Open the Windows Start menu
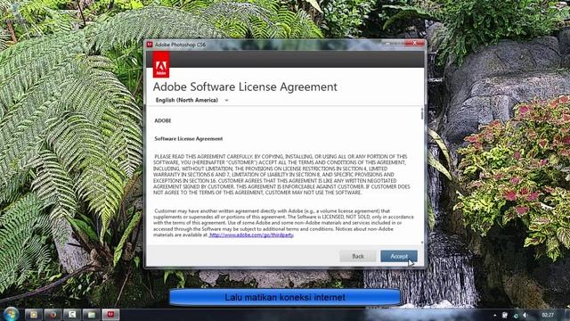Viewport: 570px width, 321px height. coord(11,315)
